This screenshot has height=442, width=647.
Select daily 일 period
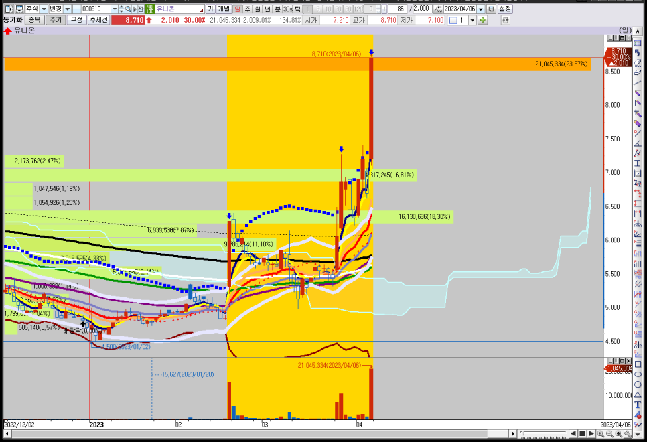pos(237,9)
